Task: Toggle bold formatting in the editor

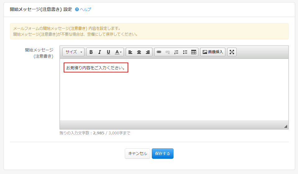Action: click(x=91, y=52)
